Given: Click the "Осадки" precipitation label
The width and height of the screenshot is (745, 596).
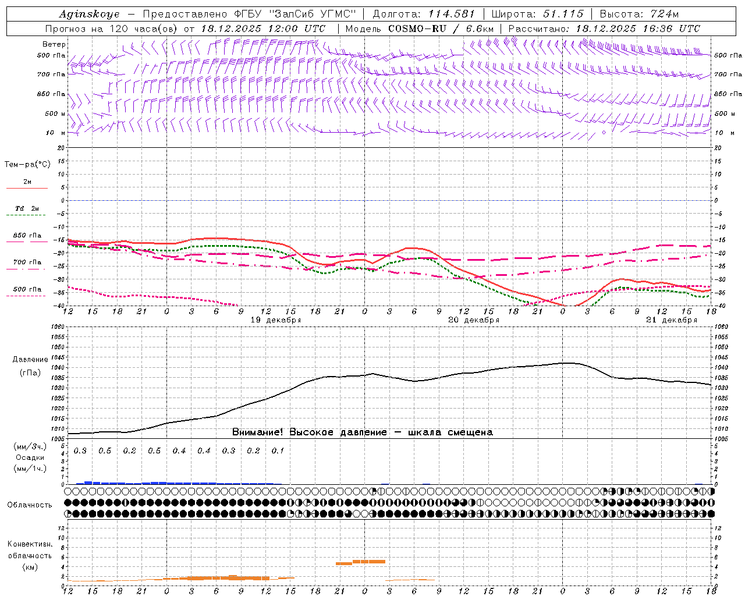Looking at the screenshot, I should click(30, 457).
